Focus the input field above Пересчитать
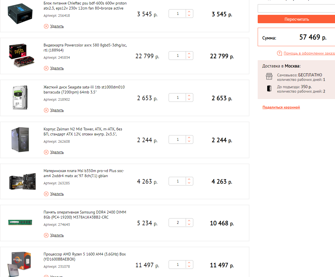Screen dimensions: 335x277 [x=296, y=9]
